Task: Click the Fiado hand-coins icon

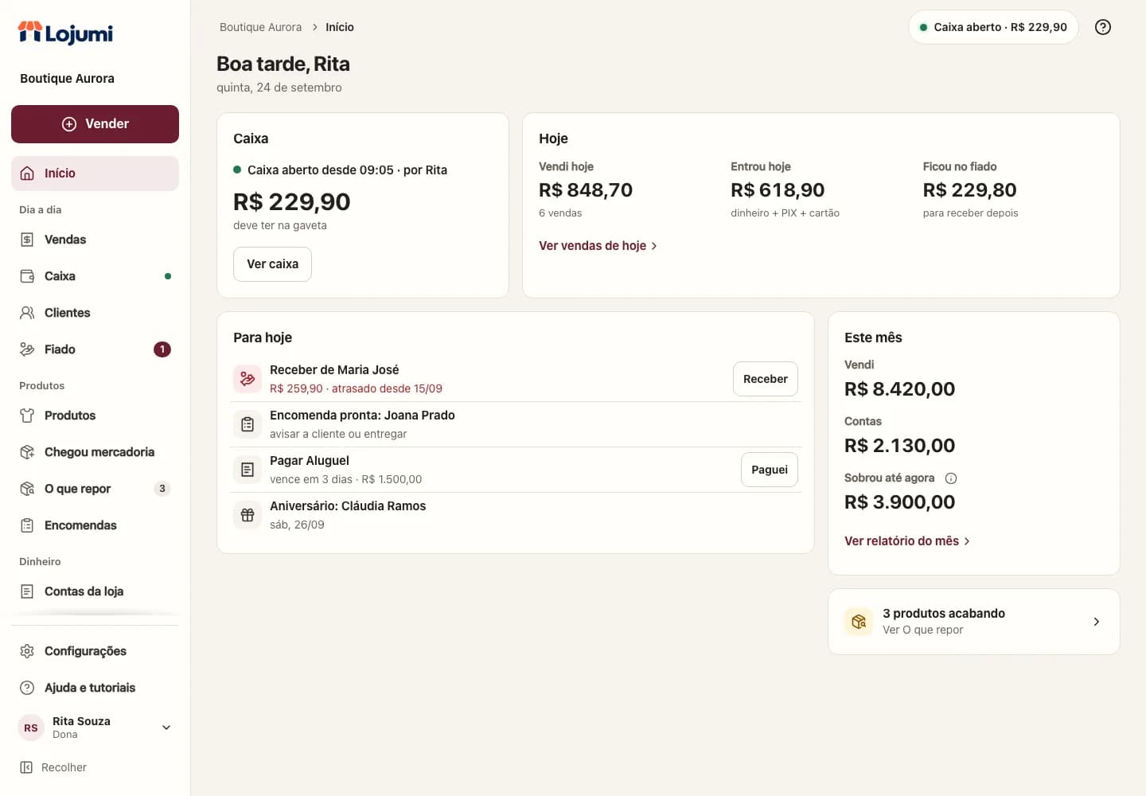Action: (27, 349)
